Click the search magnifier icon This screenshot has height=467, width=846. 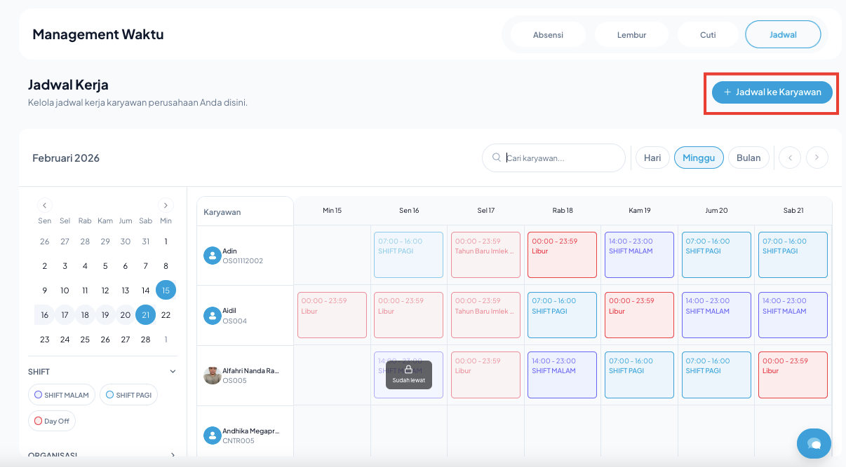497,158
